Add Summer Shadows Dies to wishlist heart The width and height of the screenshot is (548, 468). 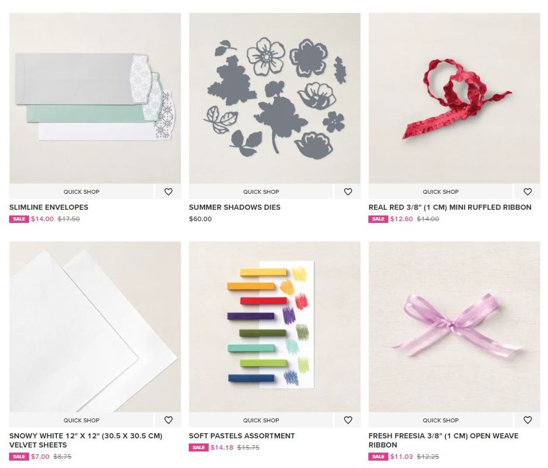(x=348, y=192)
